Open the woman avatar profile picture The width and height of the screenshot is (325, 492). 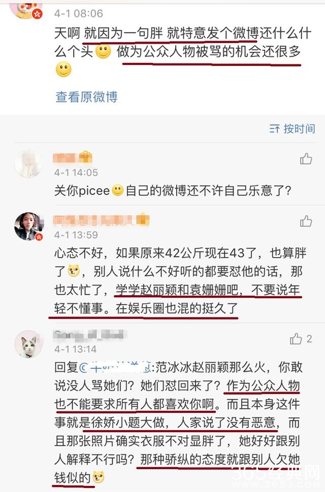click(28, 227)
